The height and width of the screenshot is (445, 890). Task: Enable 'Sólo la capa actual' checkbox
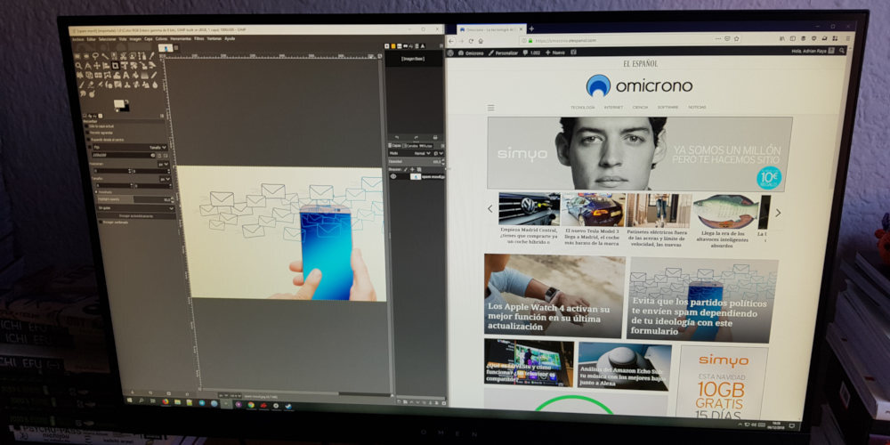click(x=86, y=126)
